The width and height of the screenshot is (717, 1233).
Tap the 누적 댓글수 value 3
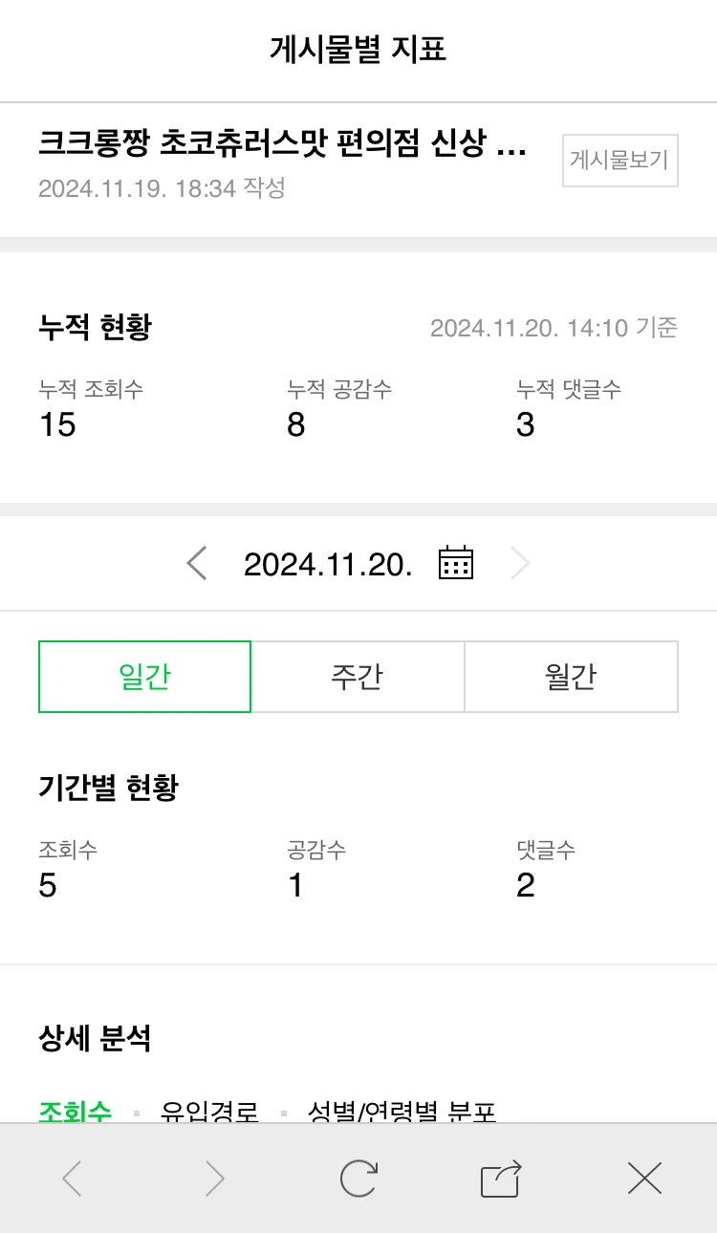[525, 425]
